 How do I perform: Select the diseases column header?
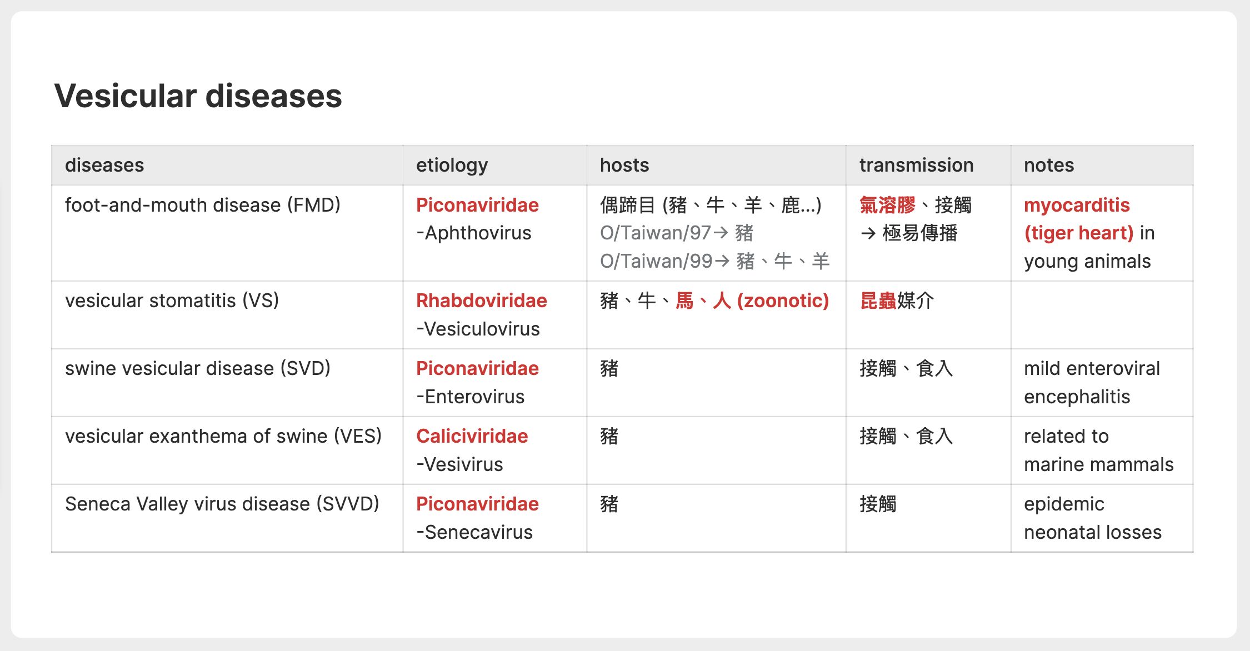pyautogui.click(x=227, y=165)
